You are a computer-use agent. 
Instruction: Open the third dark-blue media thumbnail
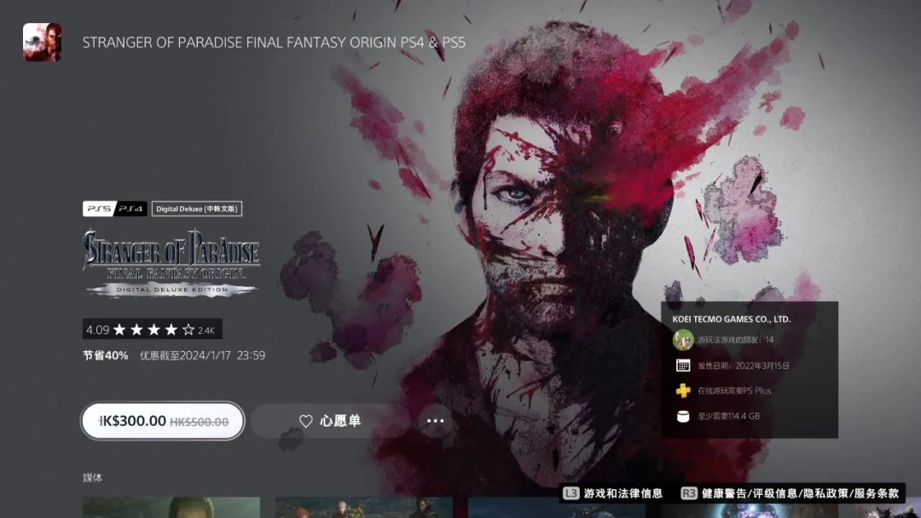(557, 508)
